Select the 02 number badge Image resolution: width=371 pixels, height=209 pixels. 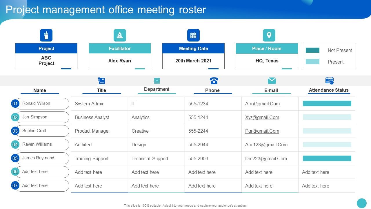15,117
